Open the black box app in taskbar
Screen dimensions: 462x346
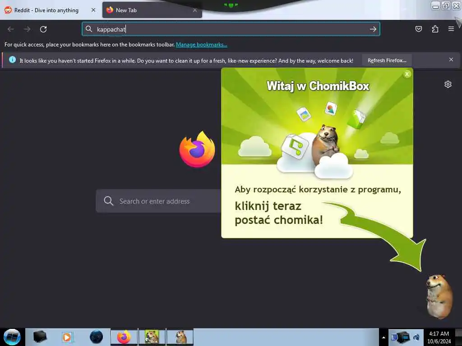click(40, 337)
